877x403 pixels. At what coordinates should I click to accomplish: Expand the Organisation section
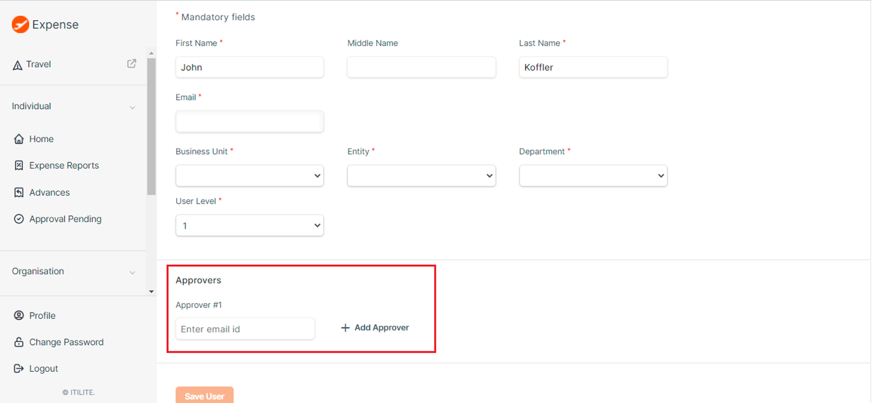pos(132,272)
